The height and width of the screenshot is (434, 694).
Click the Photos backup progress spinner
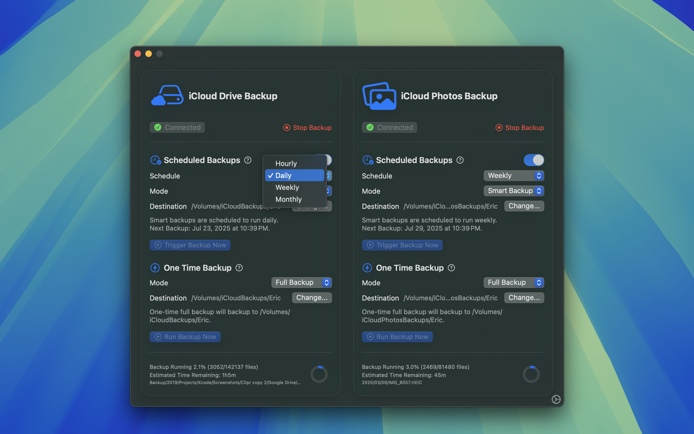pyautogui.click(x=531, y=374)
